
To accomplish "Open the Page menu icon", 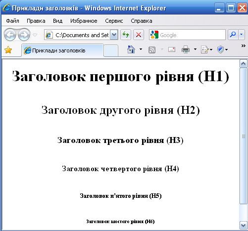I will (x=206, y=49).
